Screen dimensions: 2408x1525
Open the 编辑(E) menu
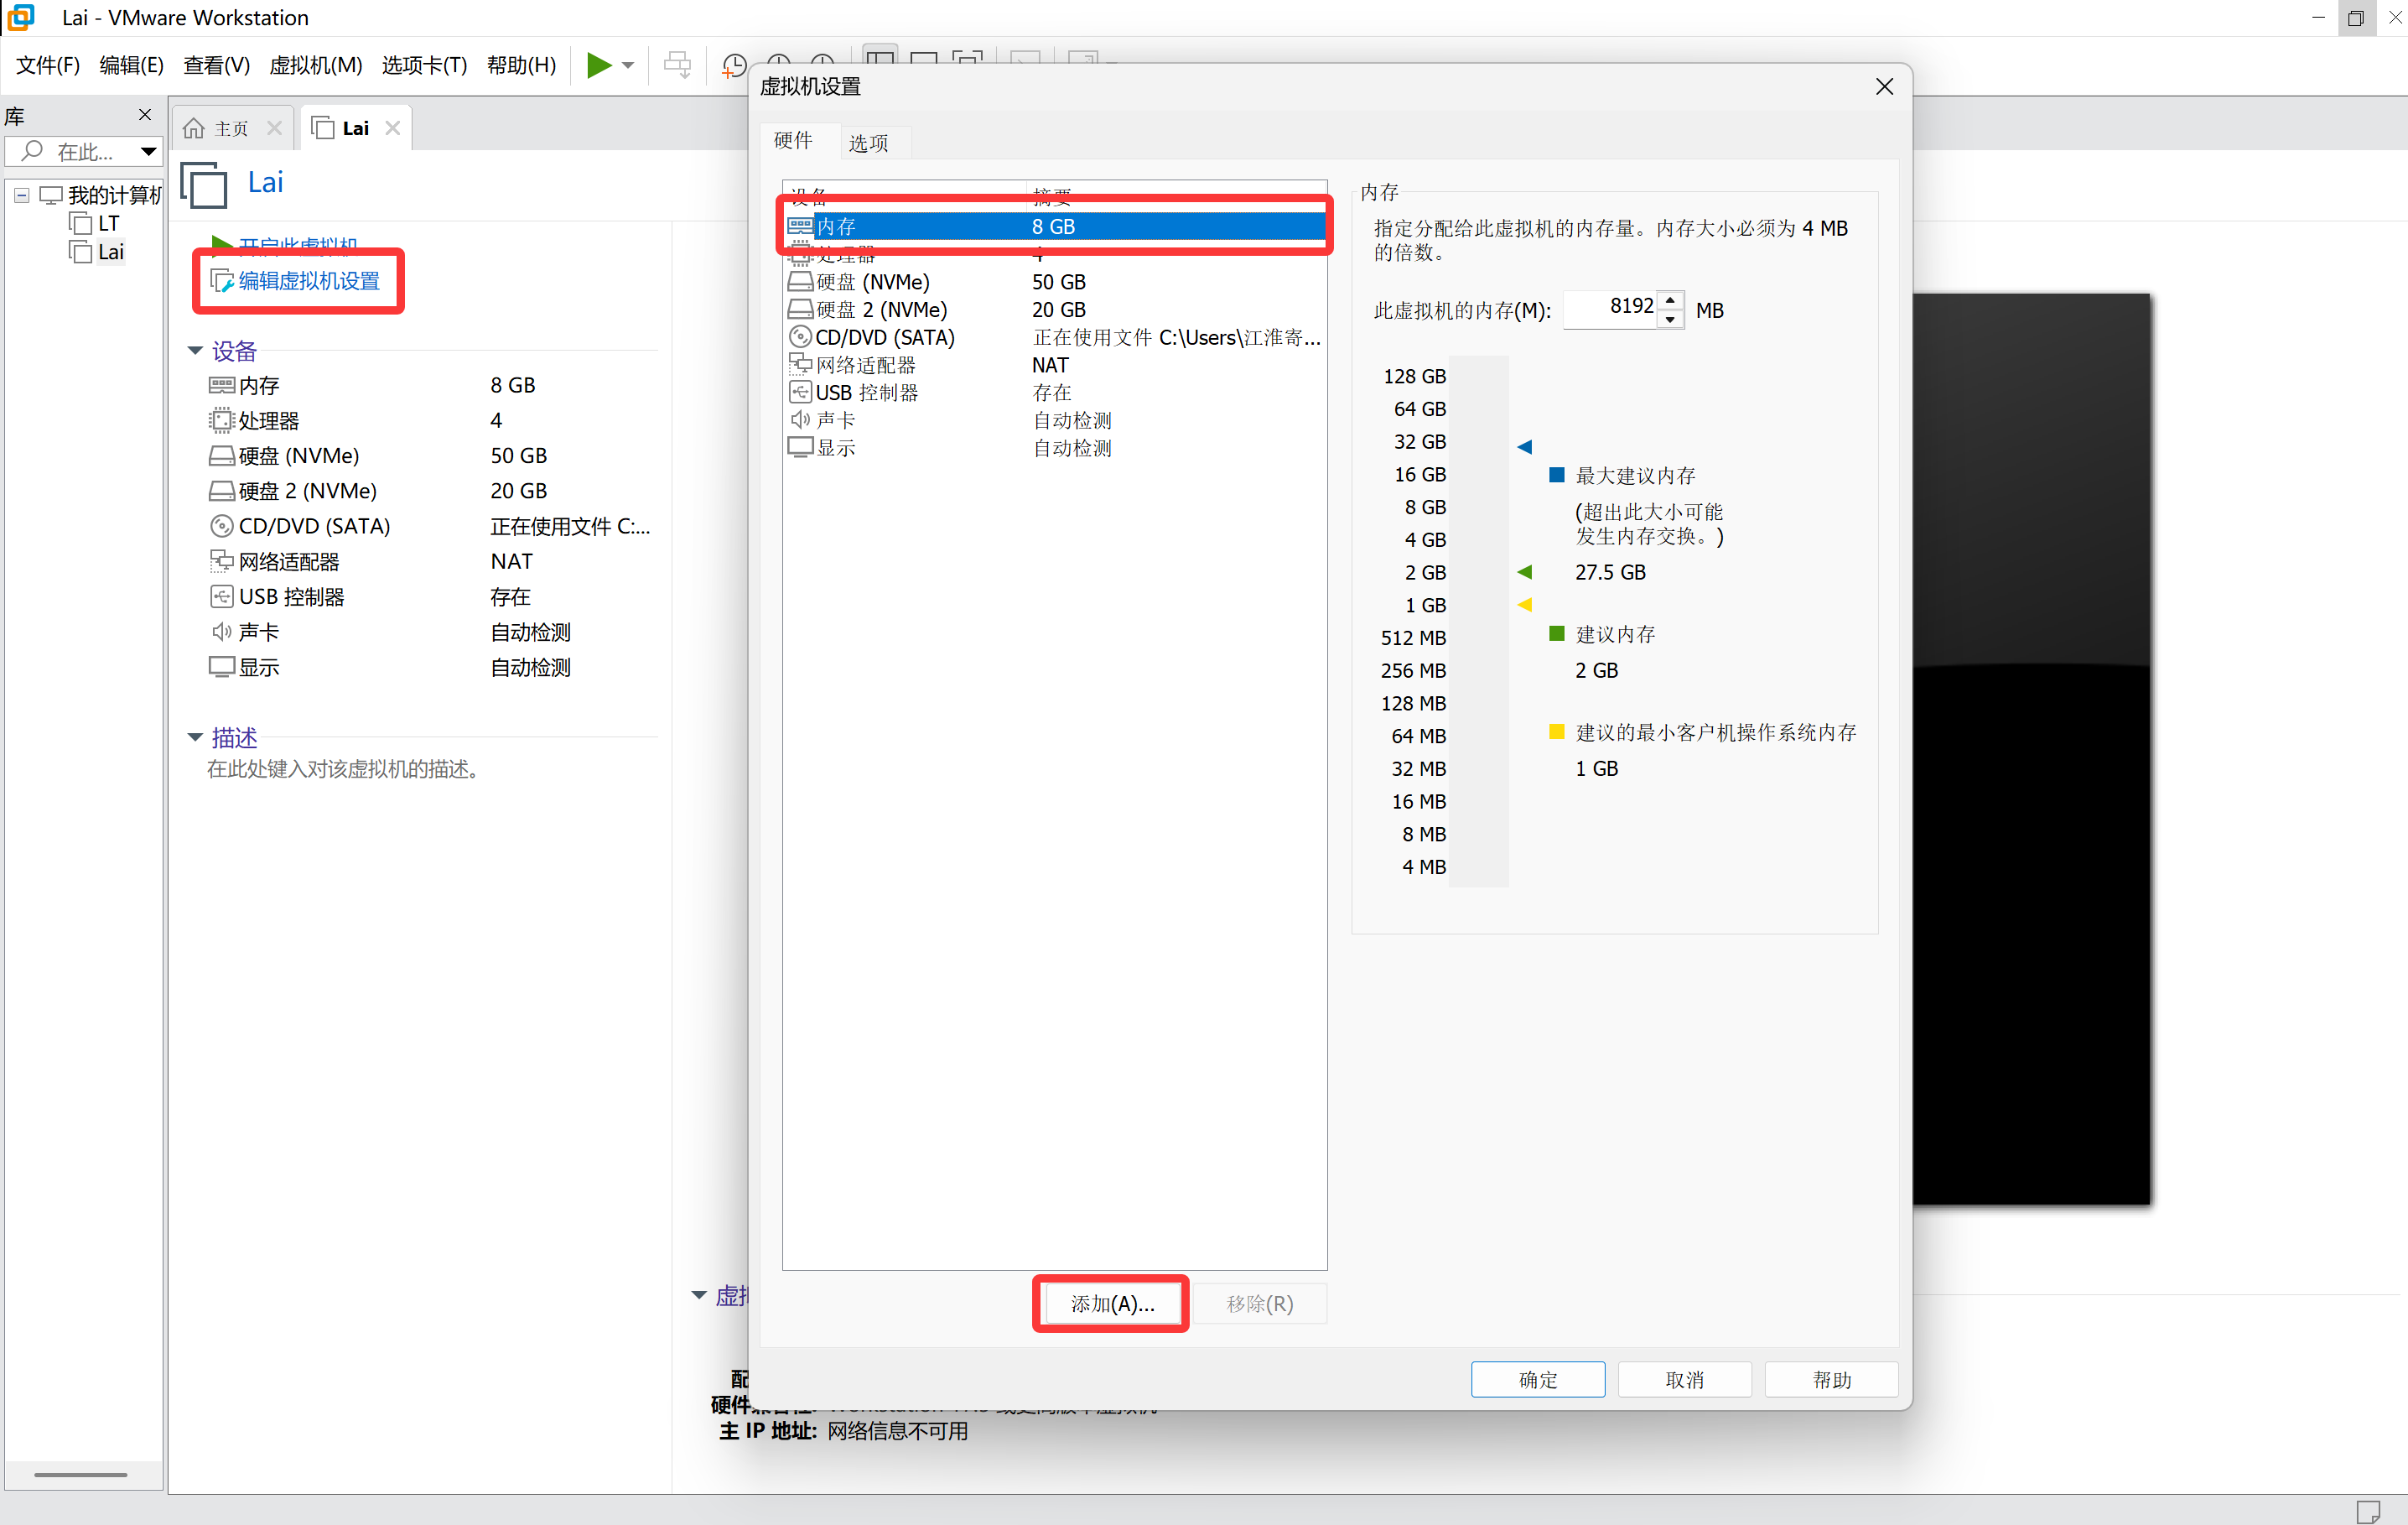pos(131,66)
